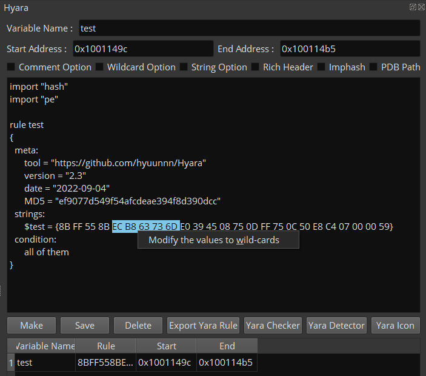Click the End Address text field
Viewport: 426px width, 376px height.
point(350,49)
